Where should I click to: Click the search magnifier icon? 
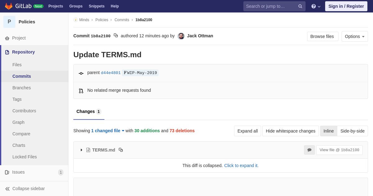click(300, 6)
